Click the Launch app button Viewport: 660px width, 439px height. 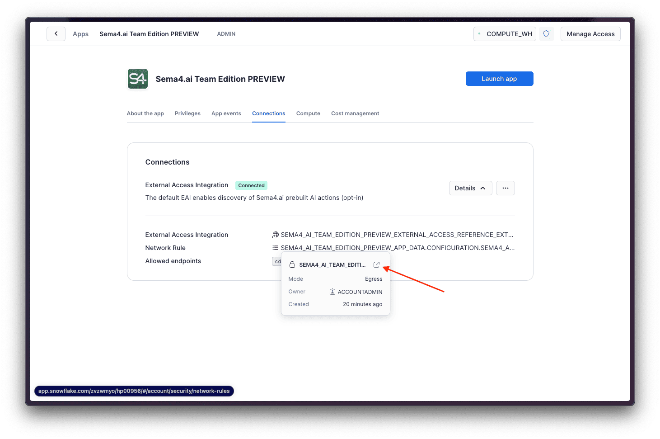[499, 79]
